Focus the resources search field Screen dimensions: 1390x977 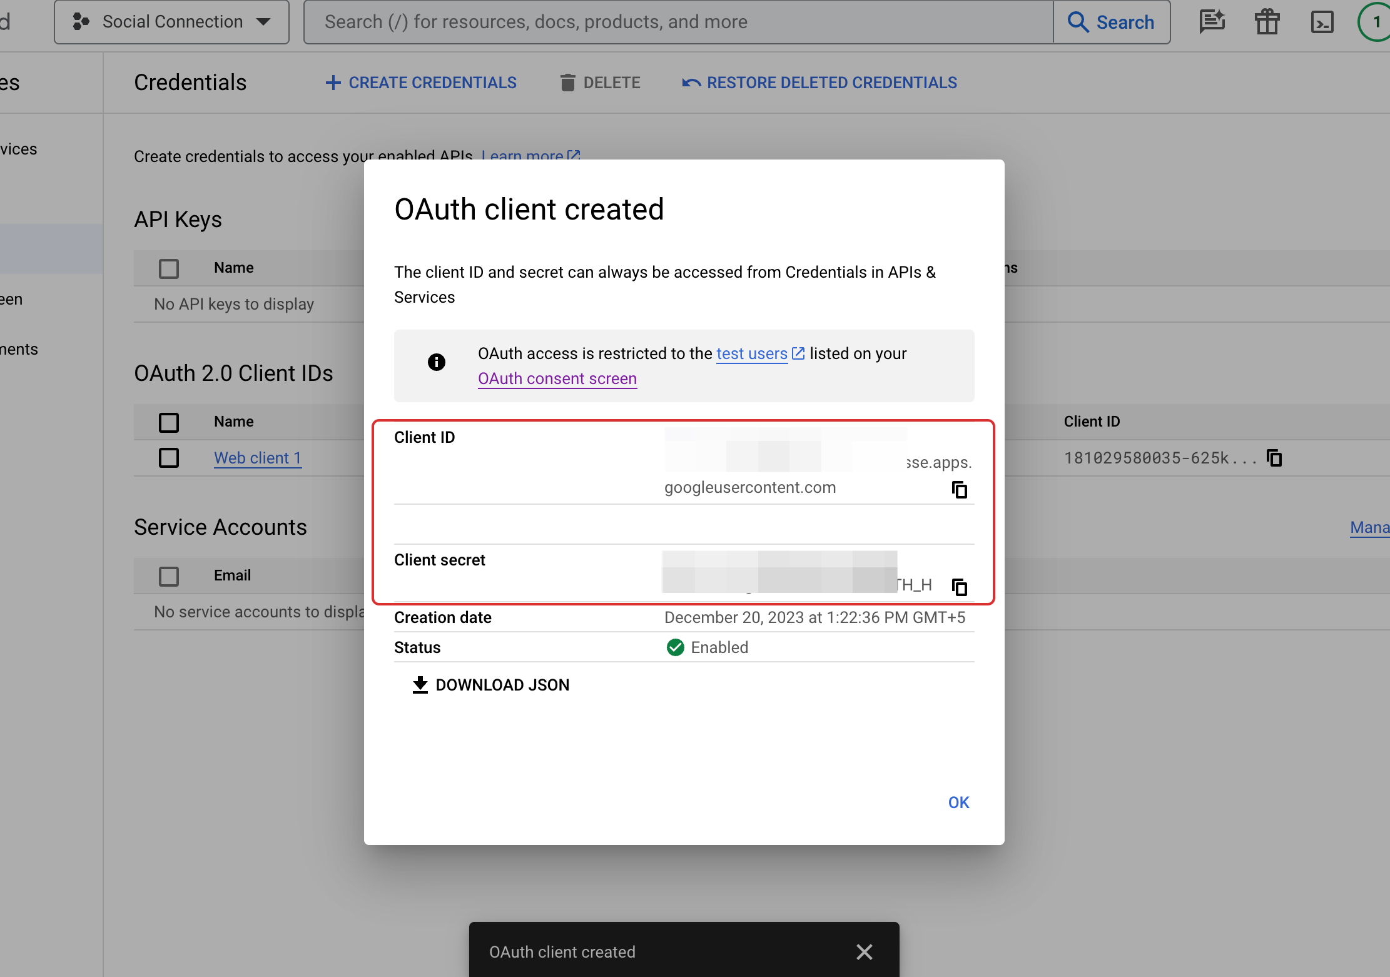678,22
